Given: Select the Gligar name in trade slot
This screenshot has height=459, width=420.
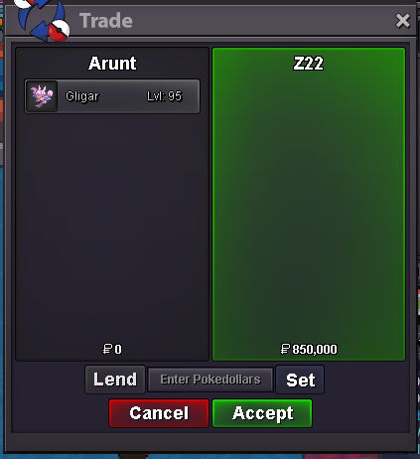Looking at the screenshot, I should [82, 96].
